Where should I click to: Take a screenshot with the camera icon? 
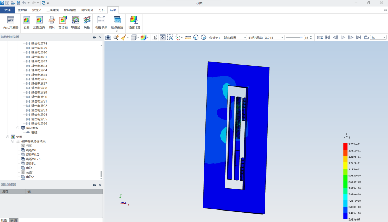108,37
